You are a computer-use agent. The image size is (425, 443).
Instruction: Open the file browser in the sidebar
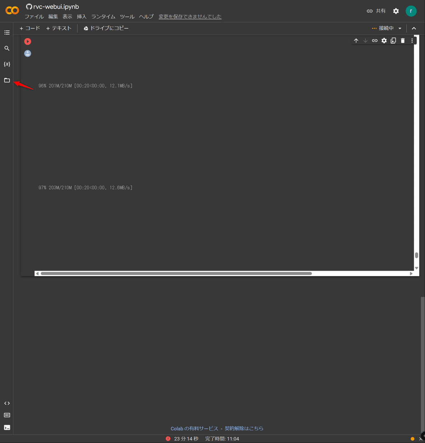click(7, 80)
